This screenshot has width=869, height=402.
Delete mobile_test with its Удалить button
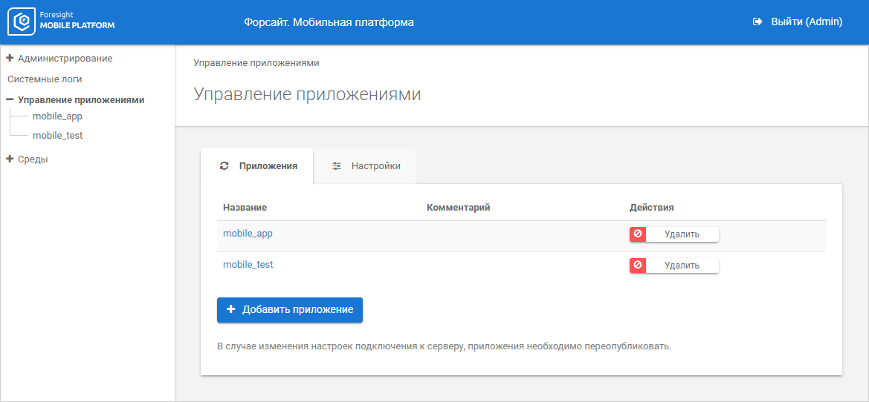pyautogui.click(x=674, y=266)
